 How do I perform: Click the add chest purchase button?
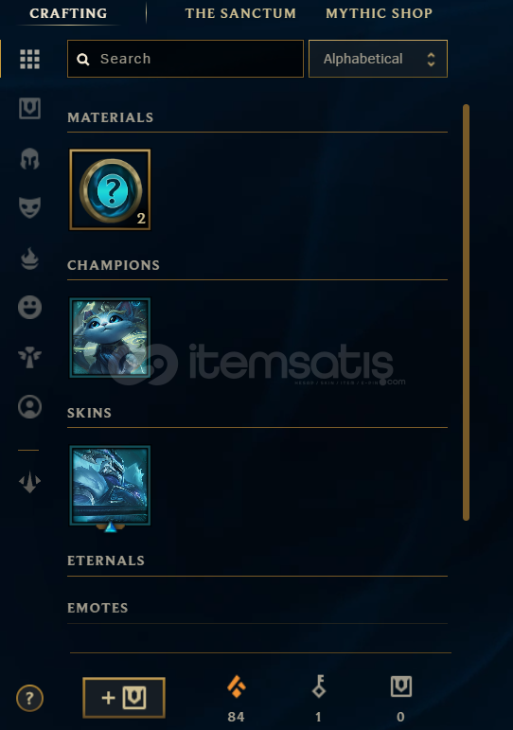point(124,698)
